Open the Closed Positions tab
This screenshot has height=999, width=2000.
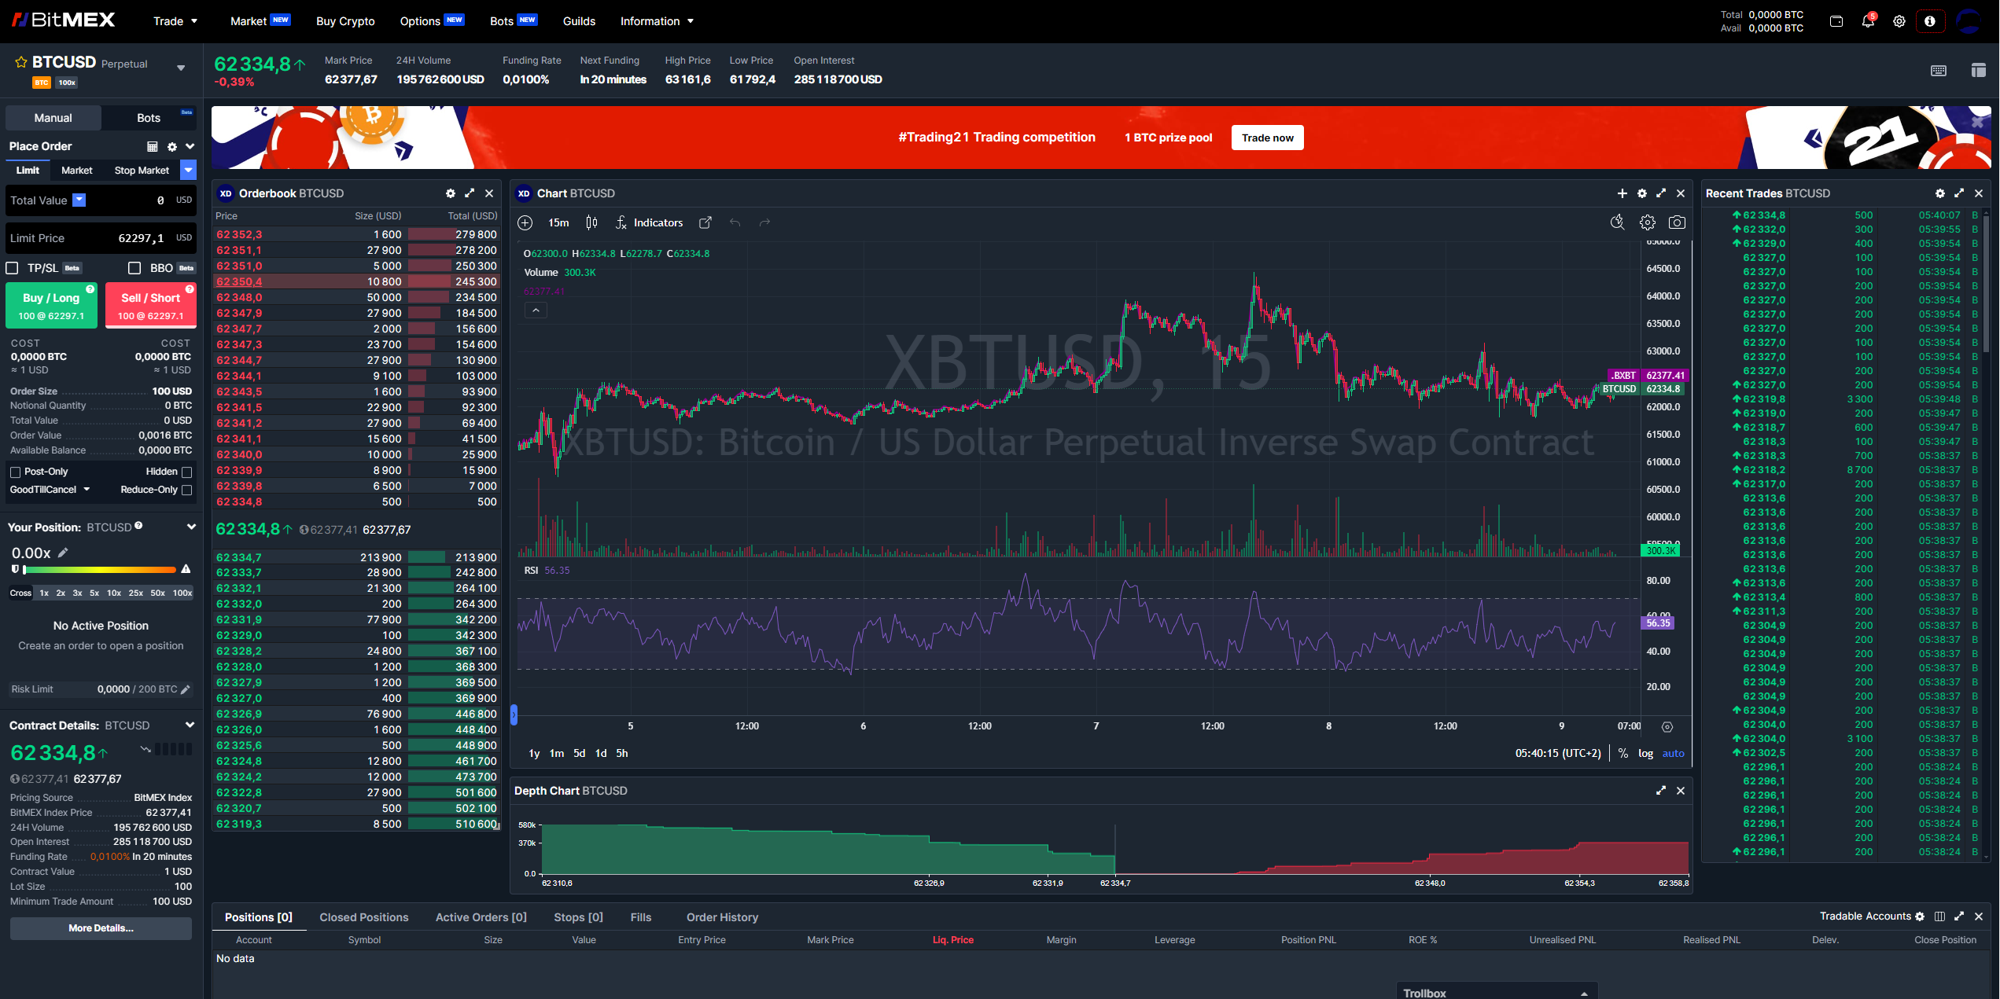(x=364, y=917)
